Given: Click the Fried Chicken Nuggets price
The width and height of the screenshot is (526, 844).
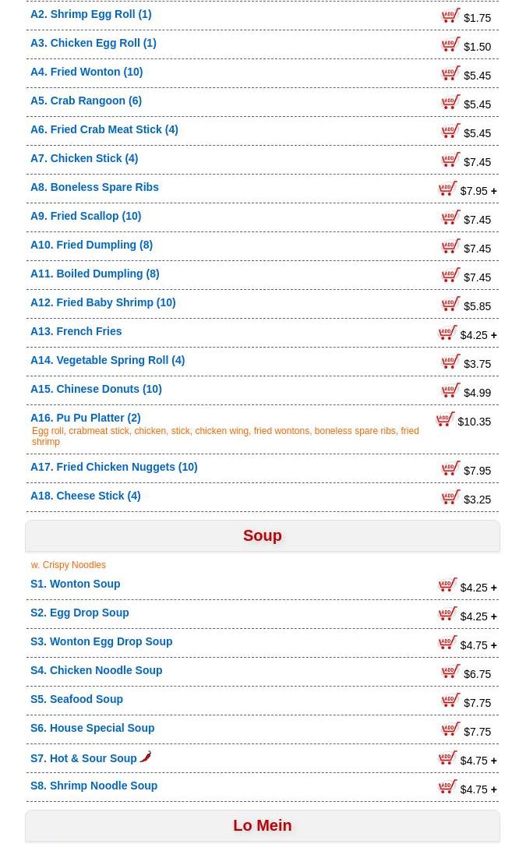Looking at the screenshot, I should pyautogui.click(x=477, y=471).
